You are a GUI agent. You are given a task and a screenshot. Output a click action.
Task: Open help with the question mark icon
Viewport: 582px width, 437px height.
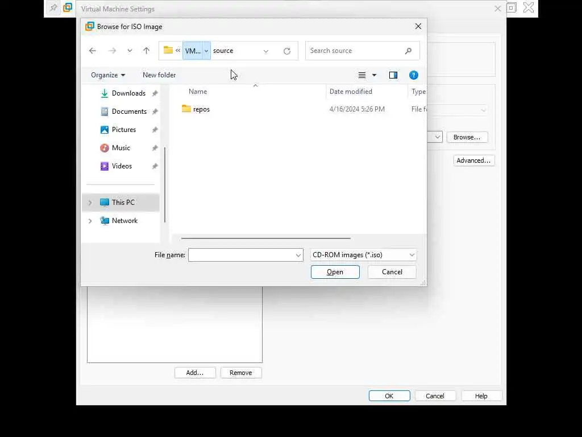coord(414,75)
